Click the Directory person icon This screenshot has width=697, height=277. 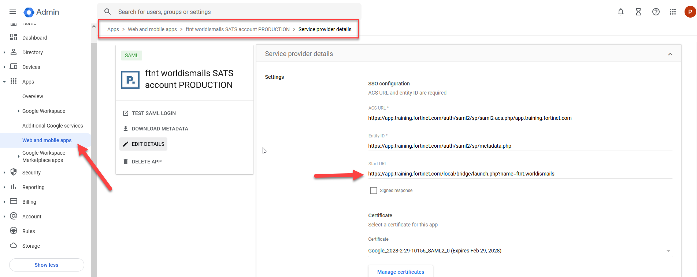[14, 52]
